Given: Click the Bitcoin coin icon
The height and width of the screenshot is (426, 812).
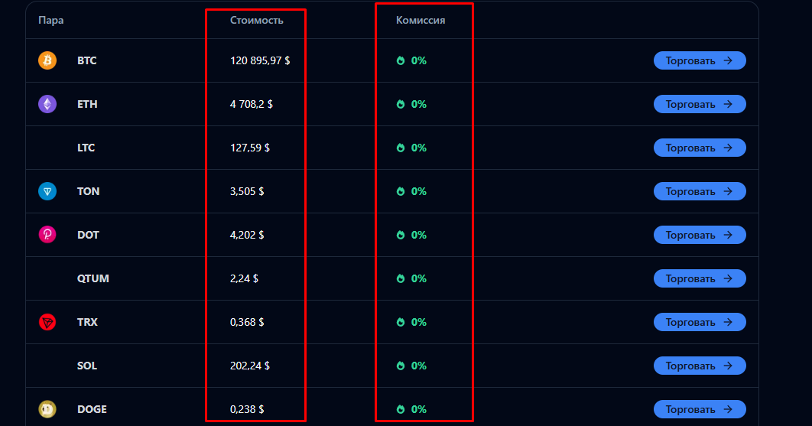Looking at the screenshot, I should 47,60.
